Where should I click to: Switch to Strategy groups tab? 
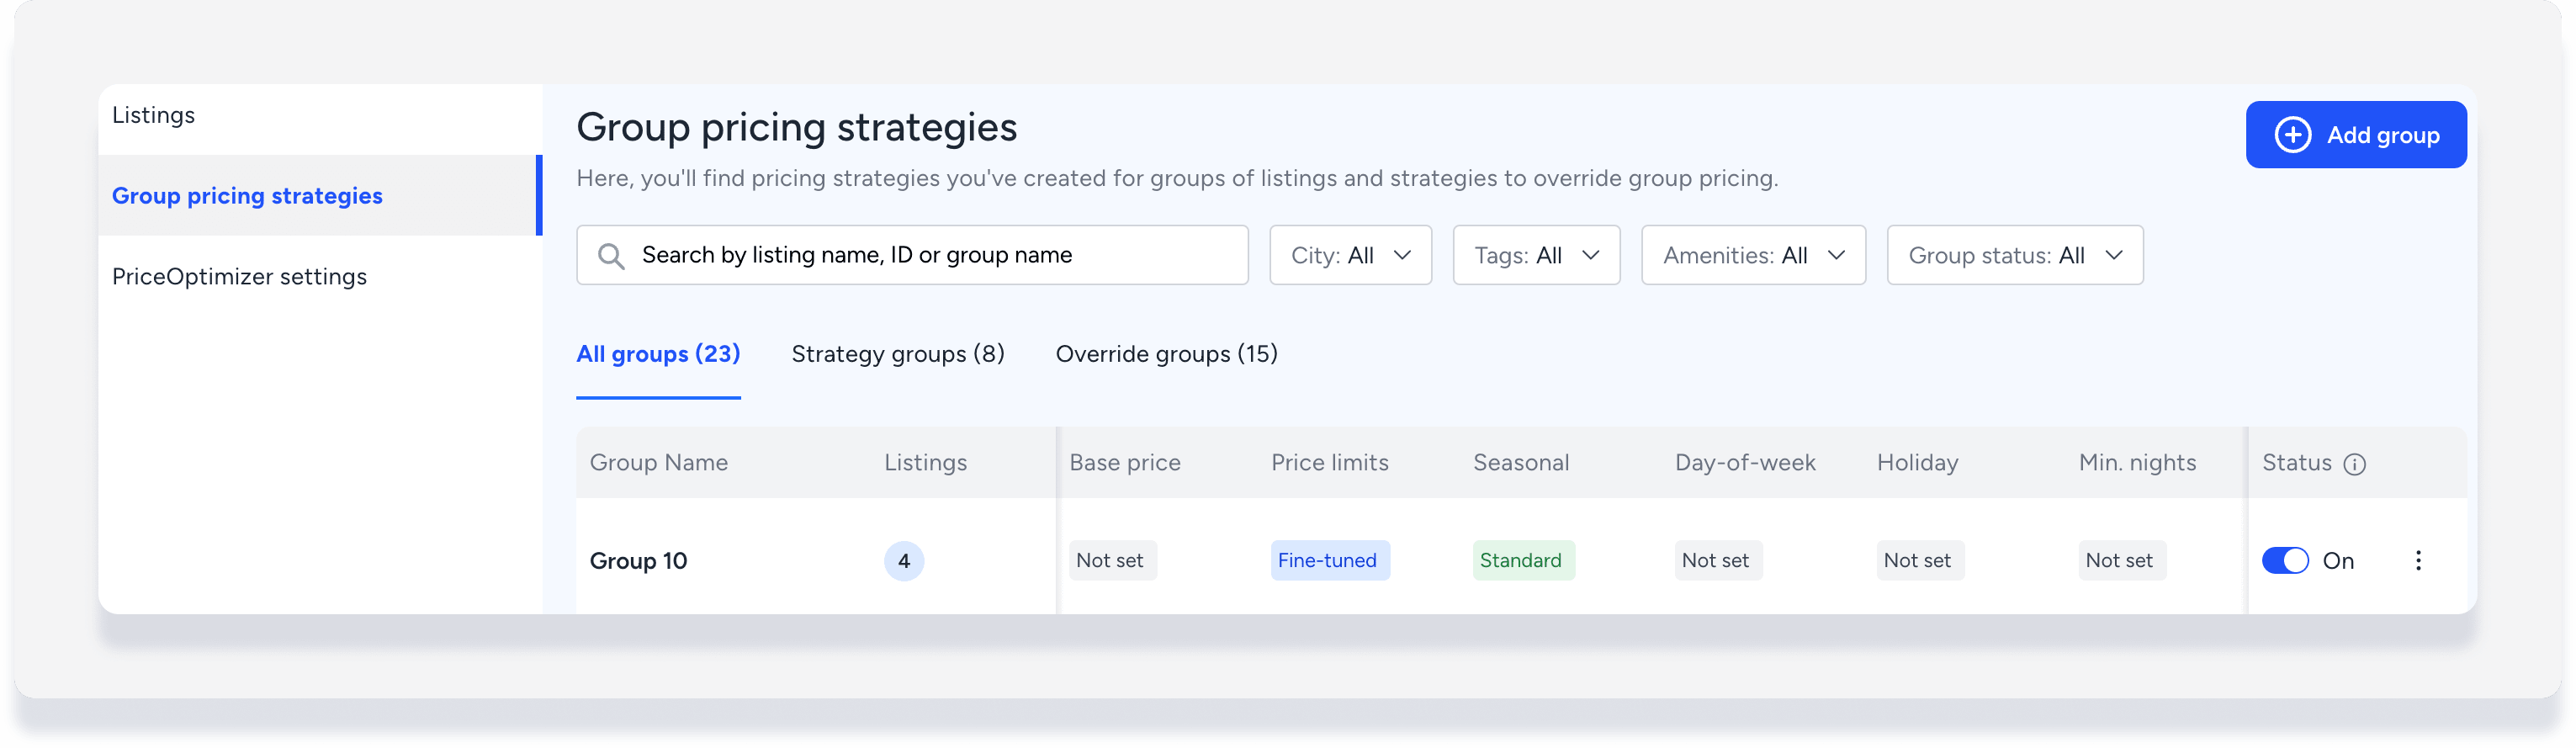click(x=897, y=354)
